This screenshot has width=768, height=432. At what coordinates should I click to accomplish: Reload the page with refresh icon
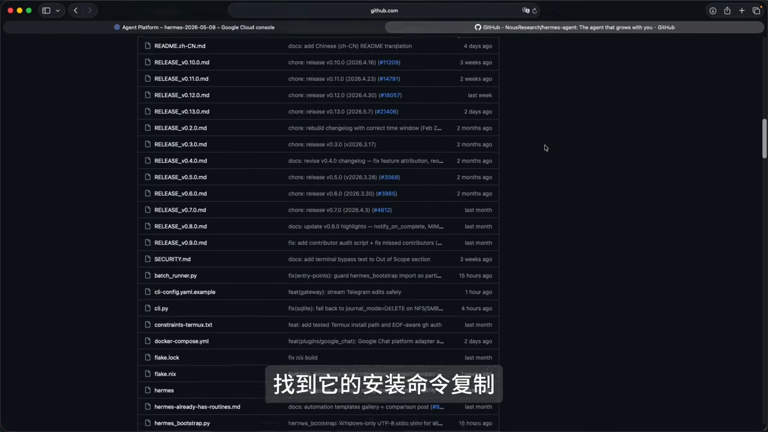click(535, 11)
